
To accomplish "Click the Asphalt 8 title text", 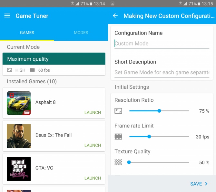I will tap(45, 102).
